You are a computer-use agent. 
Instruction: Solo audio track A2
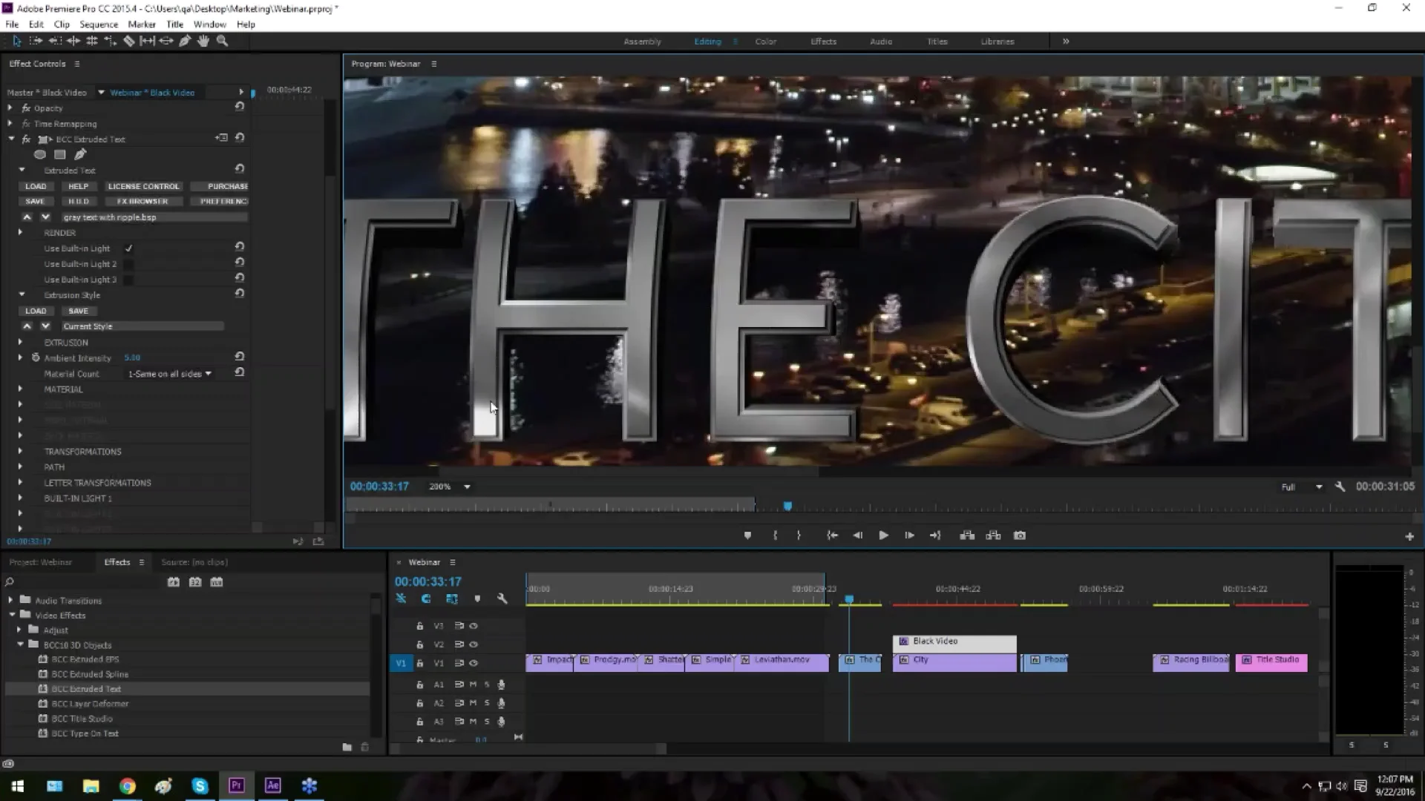click(x=487, y=703)
